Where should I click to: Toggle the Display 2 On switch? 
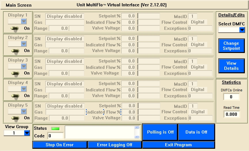(15, 51)
